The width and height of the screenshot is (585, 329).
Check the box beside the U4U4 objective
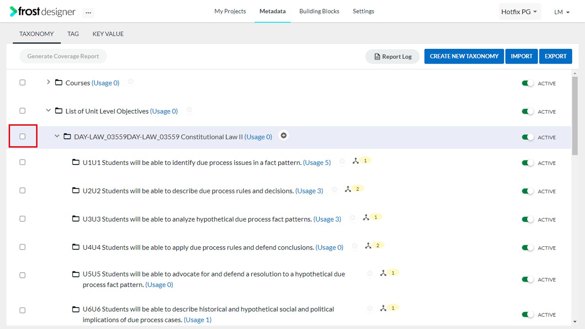pos(22,247)
